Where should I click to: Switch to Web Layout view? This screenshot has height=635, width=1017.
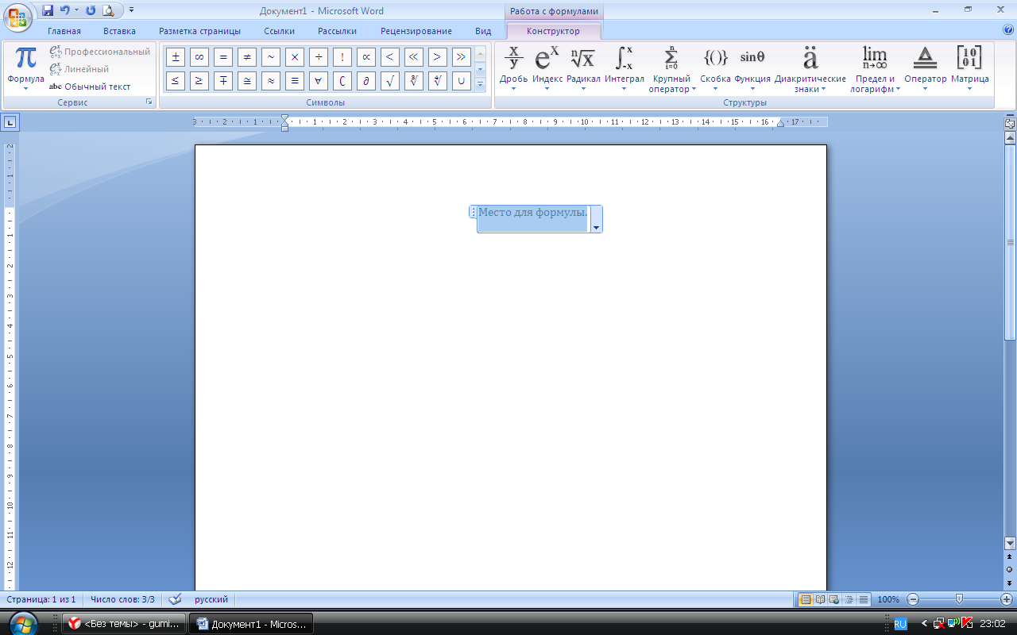click(x=833, y=599)
